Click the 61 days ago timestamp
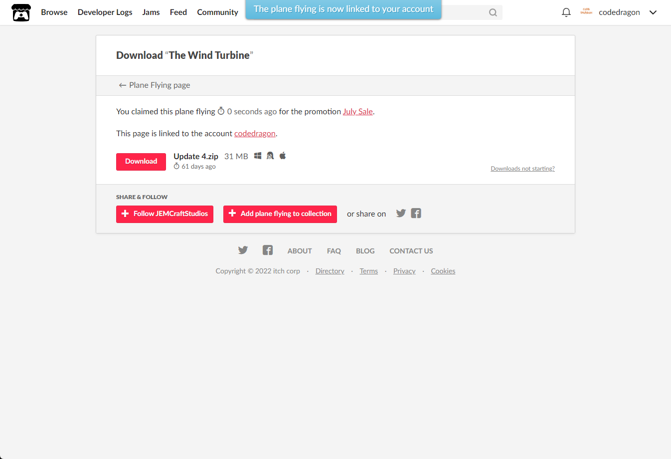 pyautogui.click(x=198, y=167)
